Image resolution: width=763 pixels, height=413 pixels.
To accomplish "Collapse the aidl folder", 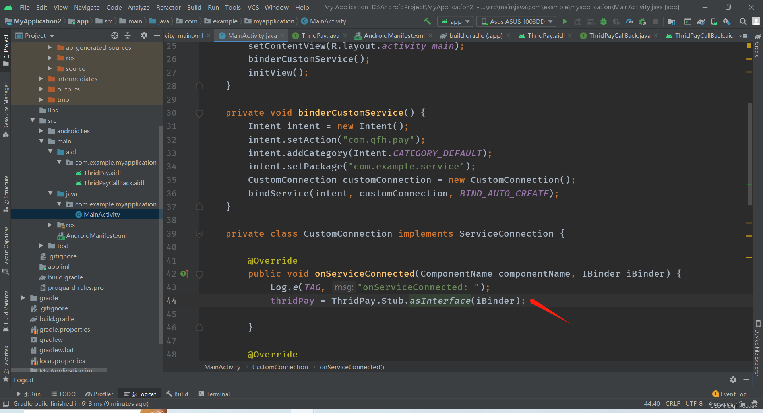I will coord(50,152).
